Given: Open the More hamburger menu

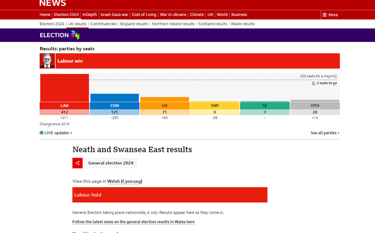Looking at the screenshot, I should tap(330, 15).
